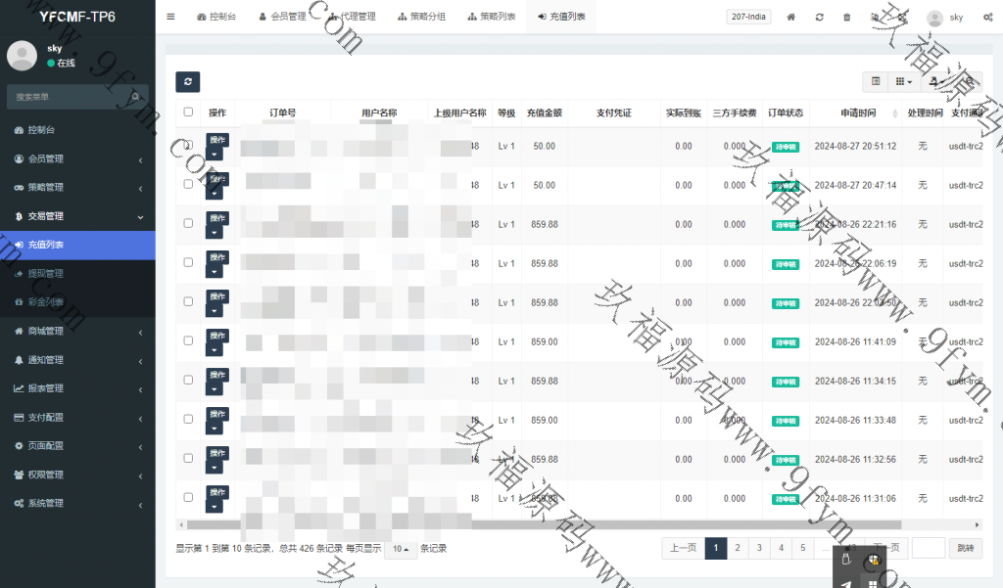Click the table view toggle icon

pyautogui.click(x=876, y=82)
